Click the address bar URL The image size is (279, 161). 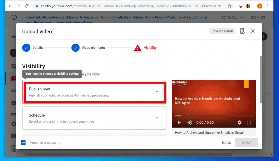132,6
